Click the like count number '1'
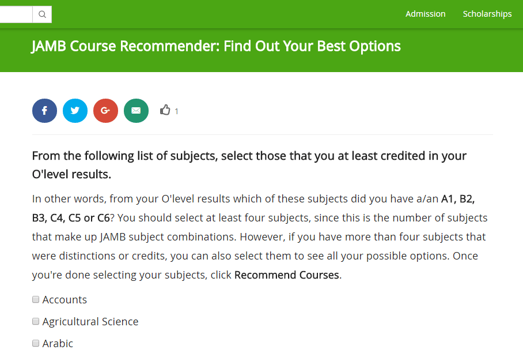The image size is (523, 357). 176,111
